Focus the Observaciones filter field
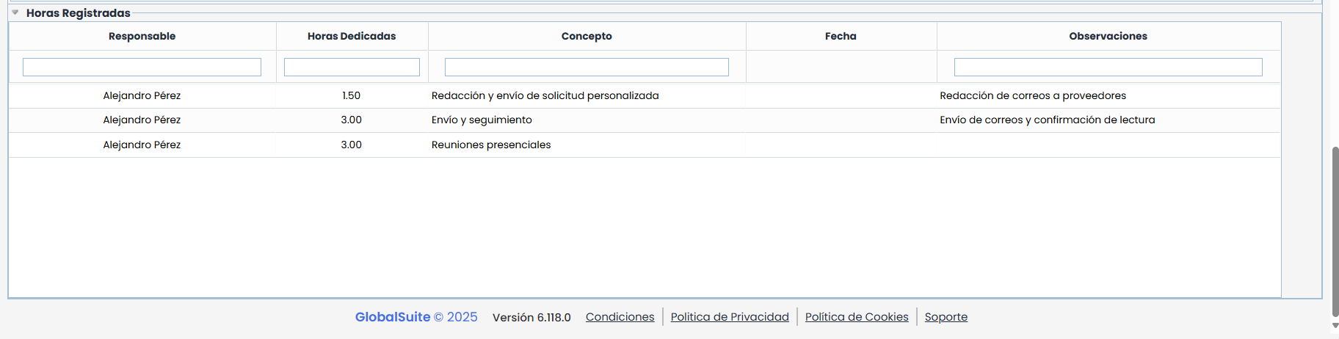The image size is (1339, 339). (1108, 68)
